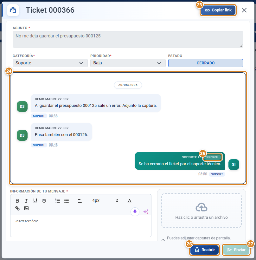Click the 08:50 message timestamp
Viewport: 256px width, 260px height.
(203, 174)
